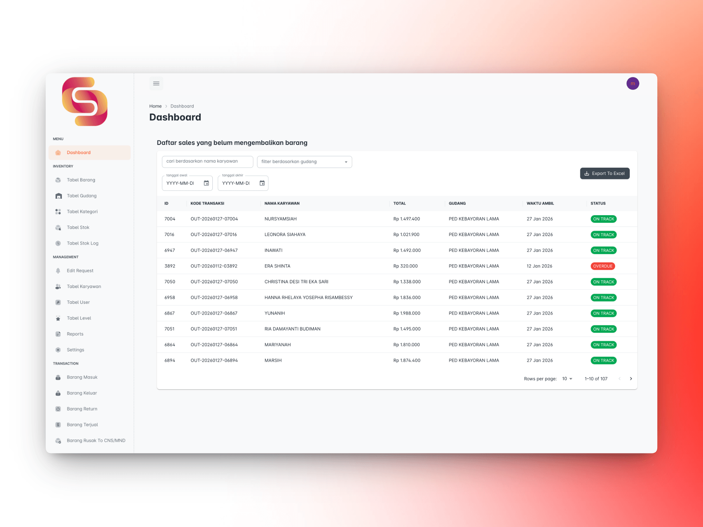The width and height of the screenshot is (703, 527).
Task: Open the Tabel Barang inventory icon
Action: tap(58, 180)
